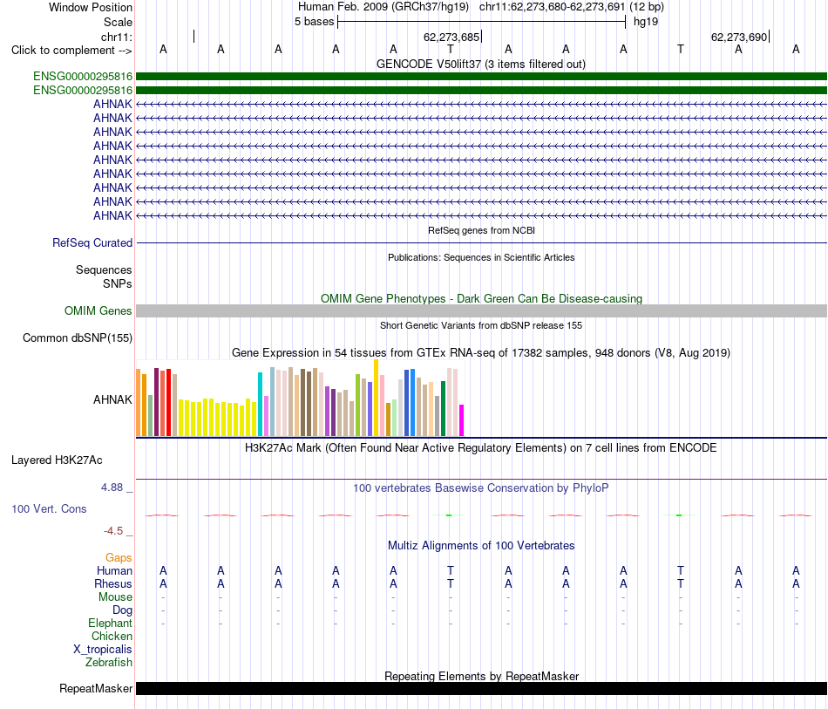
Task: Click the Dog alignment row label
Action: pyautogui.click(x=122, y=610)
